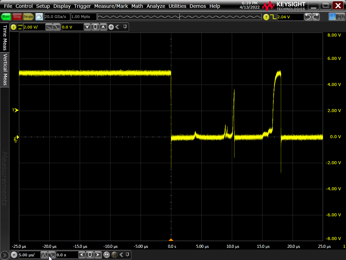Add a channel with the plus icon

click(111, 27)
